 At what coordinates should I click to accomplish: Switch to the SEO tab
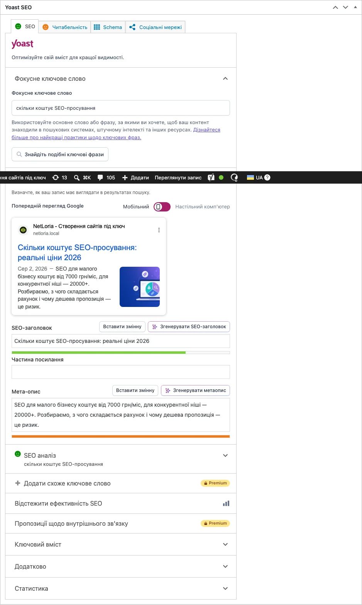tap(25, 27)
